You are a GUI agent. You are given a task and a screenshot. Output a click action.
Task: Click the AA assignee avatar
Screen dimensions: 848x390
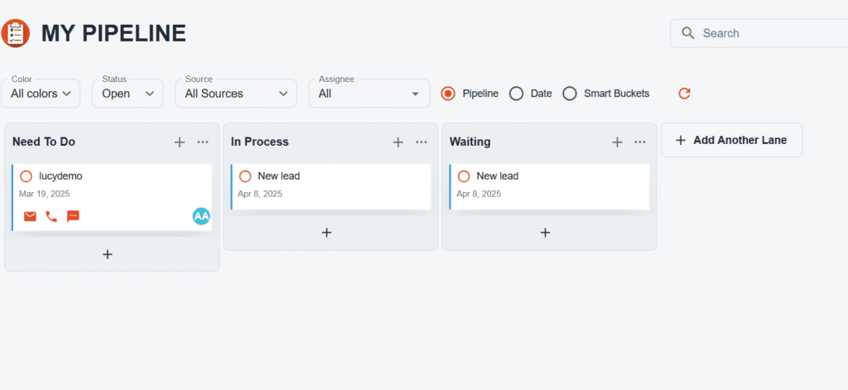[201, 216]
